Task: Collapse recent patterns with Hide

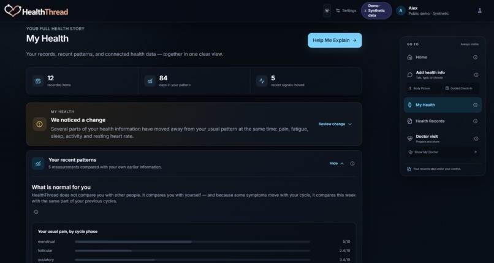Action: pos(336,164)
